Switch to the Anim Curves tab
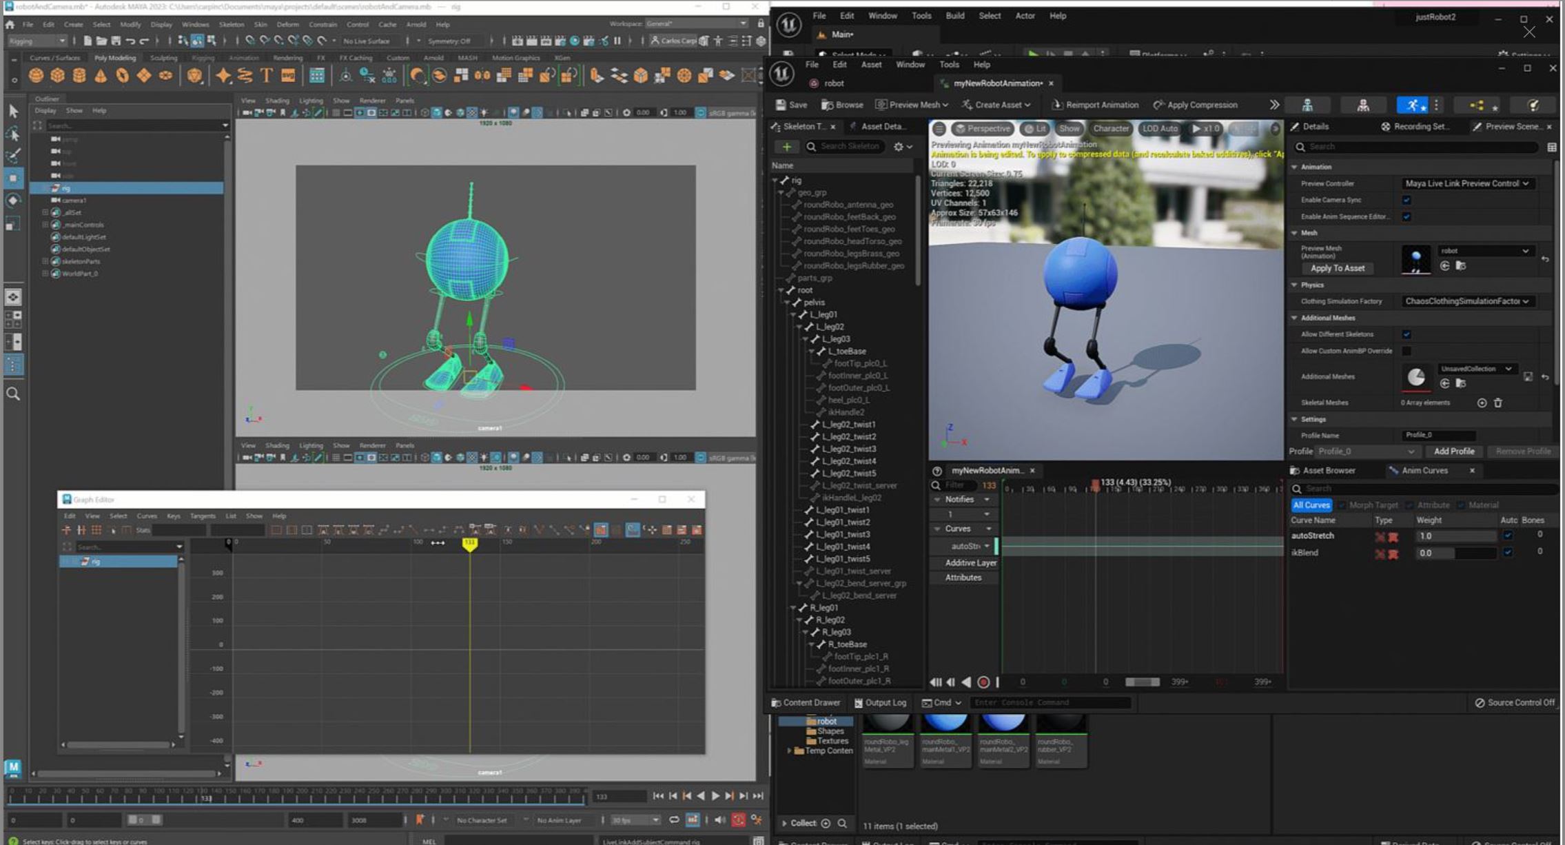Viewport: 1565px width, 845px height. [x=1424, y=471]
